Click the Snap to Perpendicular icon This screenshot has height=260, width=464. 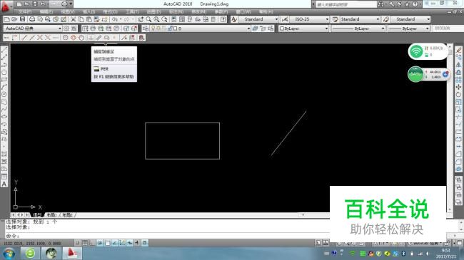pos(91,38)
